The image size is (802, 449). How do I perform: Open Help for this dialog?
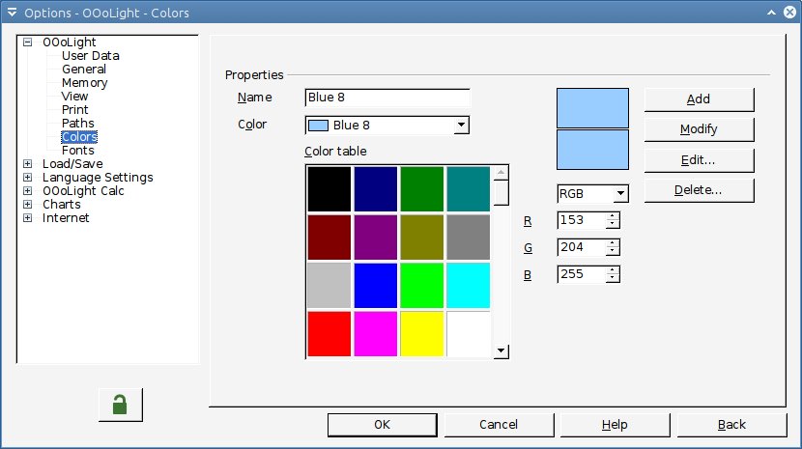coord(615,425)
